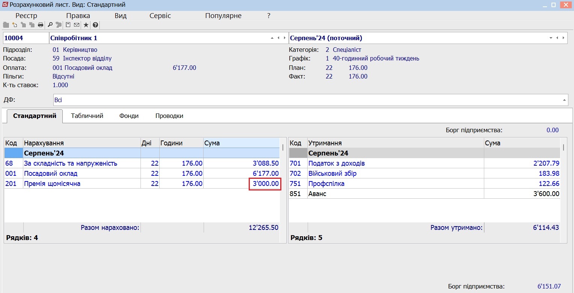Open help with question mark icon
Screen dimensions: 574x293
pos(95,25)
